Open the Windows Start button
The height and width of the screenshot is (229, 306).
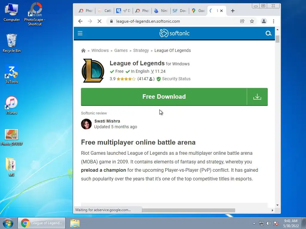click(x=8, y=223)
